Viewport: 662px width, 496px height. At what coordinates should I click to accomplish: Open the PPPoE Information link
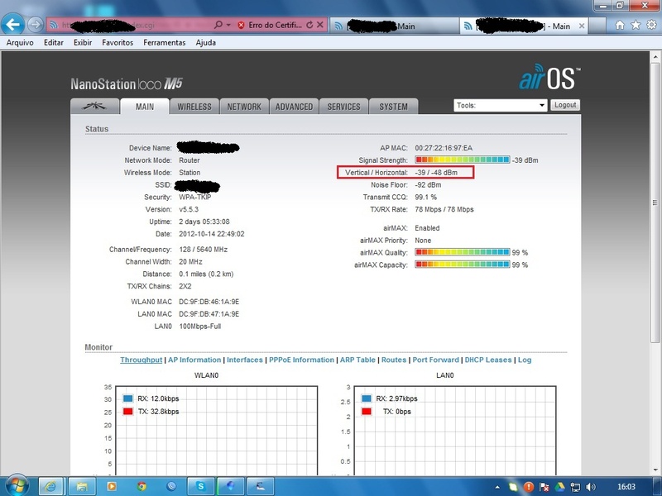(301, 360)
